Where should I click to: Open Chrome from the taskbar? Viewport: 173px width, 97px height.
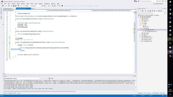[x=170, y=14]
